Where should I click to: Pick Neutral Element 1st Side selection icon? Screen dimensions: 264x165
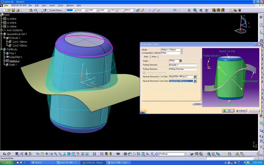(x=195, y=77)
